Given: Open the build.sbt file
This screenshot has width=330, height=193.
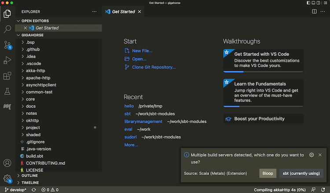Looking at the screenshot, I should point(58,156).
